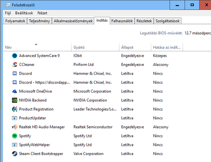Click the Advanced SystemCare 9 icon
The height and width of the screenshot is (162, 211).
(x=15, y=56)
